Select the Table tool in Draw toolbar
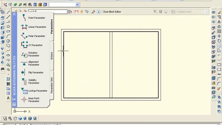 coord(8,93)
